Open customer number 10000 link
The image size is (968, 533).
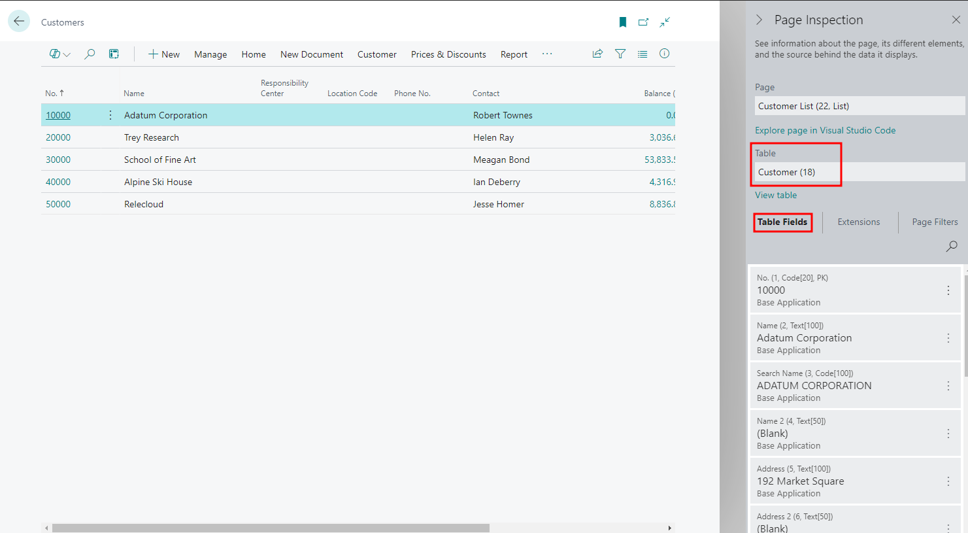[58, 115]
